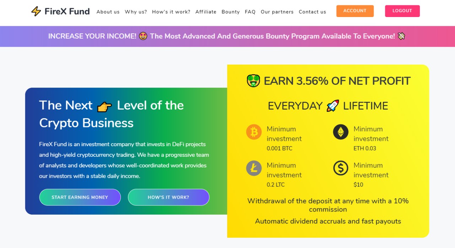This screenshot has width=455, height=248.
Task: Click the bounty program announcement banner
Action: pyautogui.click(x=227, y=36)
